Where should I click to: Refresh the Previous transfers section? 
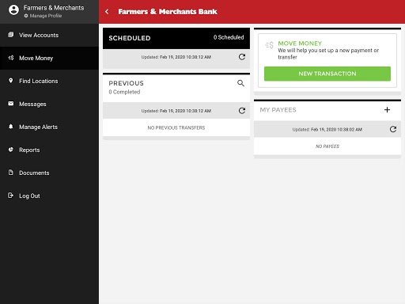coord(242,111)
